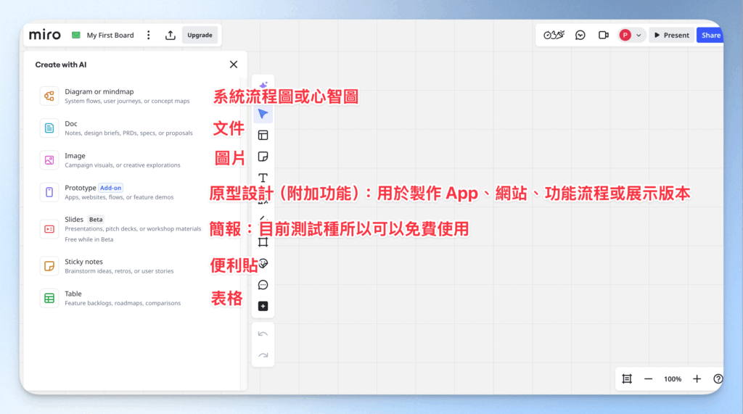Image resolution: width=743 pixels, height=414 pixels.
Task: Open the frames list icon
Action: pyautogui.click(x=627, y=379)
